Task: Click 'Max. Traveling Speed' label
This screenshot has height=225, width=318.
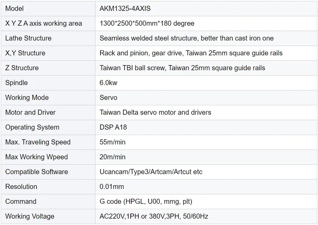Action: pos(38,142)
